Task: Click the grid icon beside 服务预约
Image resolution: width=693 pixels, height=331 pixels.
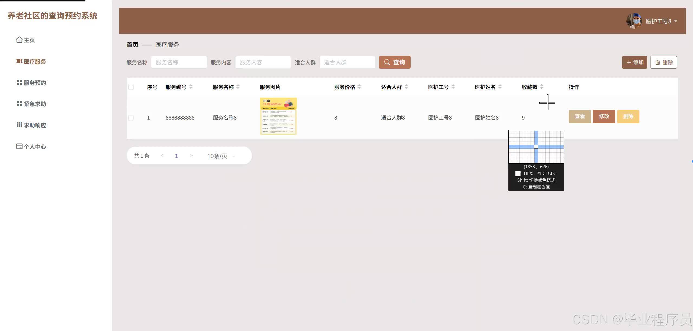Action: point(19,82)
